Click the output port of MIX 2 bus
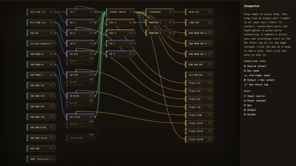The image size is (296, 166). pyautogui.click(x=135, y=33)
